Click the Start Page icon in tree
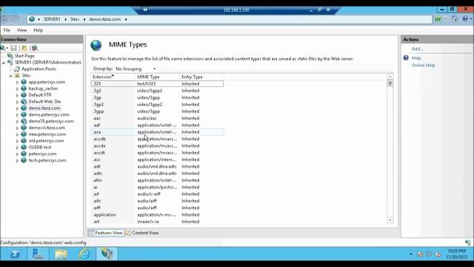Viewport: 474px width, 267px height. click(x=10, y=56)
